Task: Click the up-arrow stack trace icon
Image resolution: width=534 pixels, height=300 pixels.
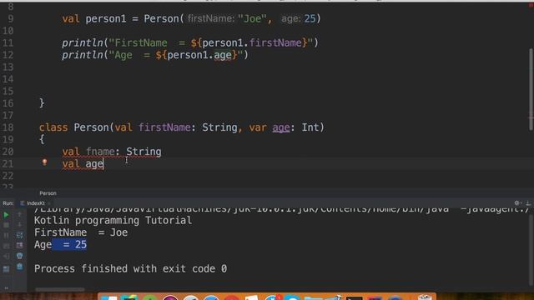Action: (x=19, y=214)
